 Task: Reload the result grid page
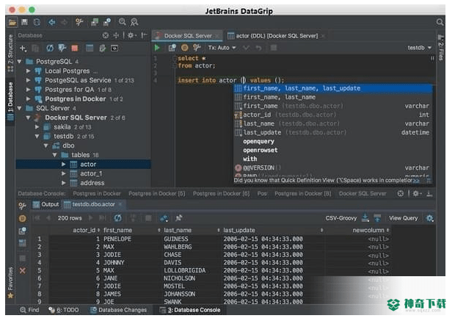point(118,218)
